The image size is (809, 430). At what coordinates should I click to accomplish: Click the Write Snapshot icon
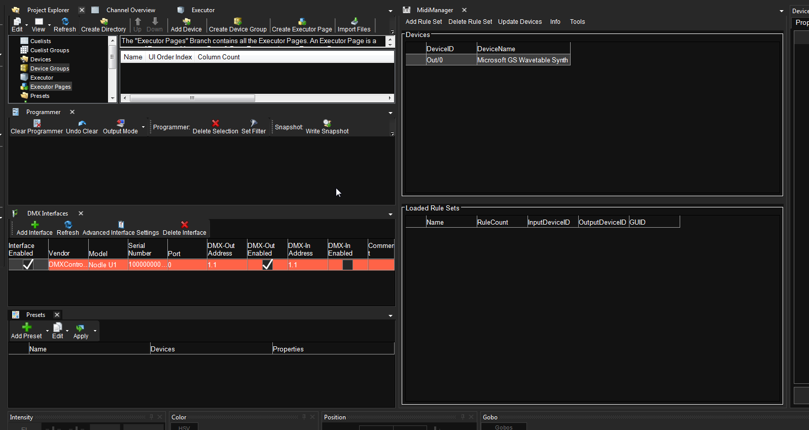[x=327, y=123]
